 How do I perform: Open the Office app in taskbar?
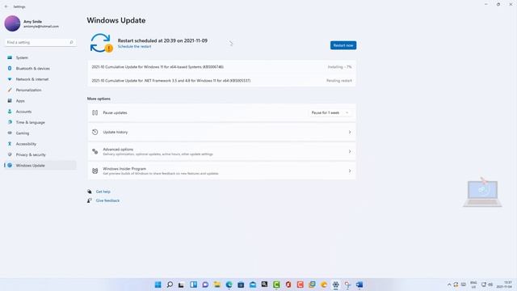pos(288,285)
